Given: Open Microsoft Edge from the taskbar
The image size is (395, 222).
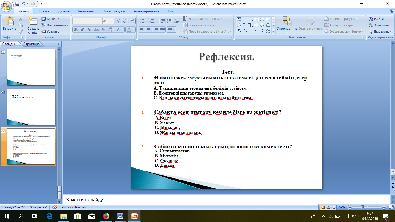Looking at the screenshot, I should pyautogui.click(x=49, y=216).
